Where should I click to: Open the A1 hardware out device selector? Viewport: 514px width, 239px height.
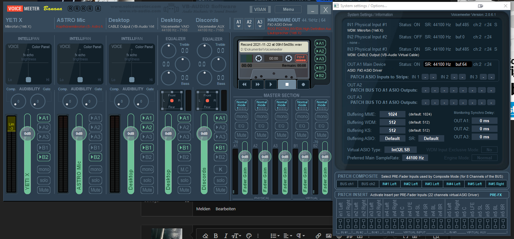[239, 24]
